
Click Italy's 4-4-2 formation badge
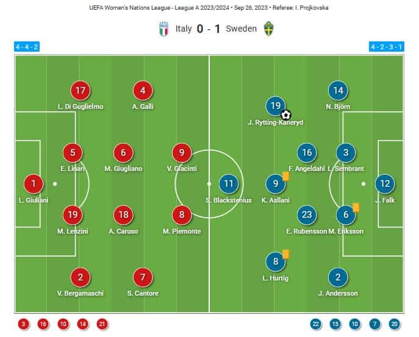point(27,46)
